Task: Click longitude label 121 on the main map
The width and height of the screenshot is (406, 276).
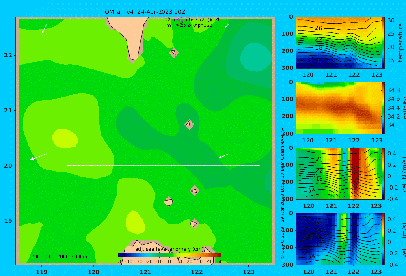Action: pyautogui.click(x=145, y=272)
